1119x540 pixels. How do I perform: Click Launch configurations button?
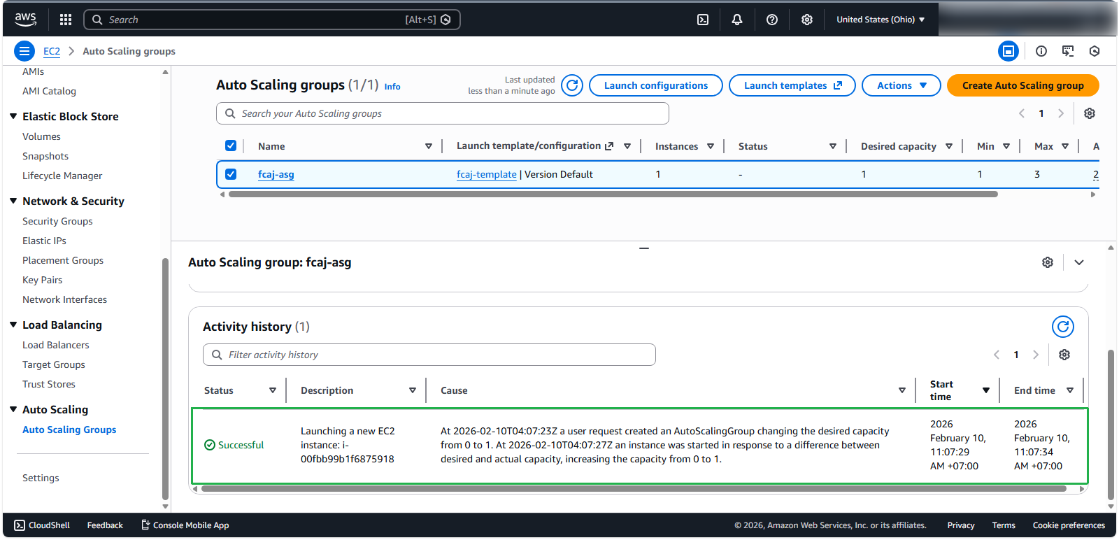pos(656,85)
